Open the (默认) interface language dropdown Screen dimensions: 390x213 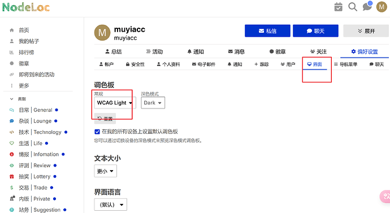tap(110, 205)
